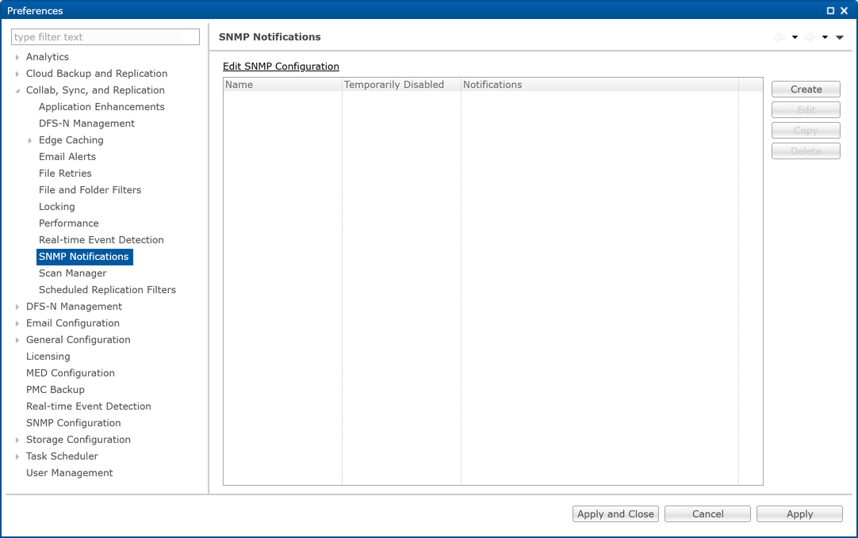Image resolution: width=858 pixels, height=538 pixels.
Task: Click Apply and Close button
Action: pyautogui.click(x=615, y=514)
